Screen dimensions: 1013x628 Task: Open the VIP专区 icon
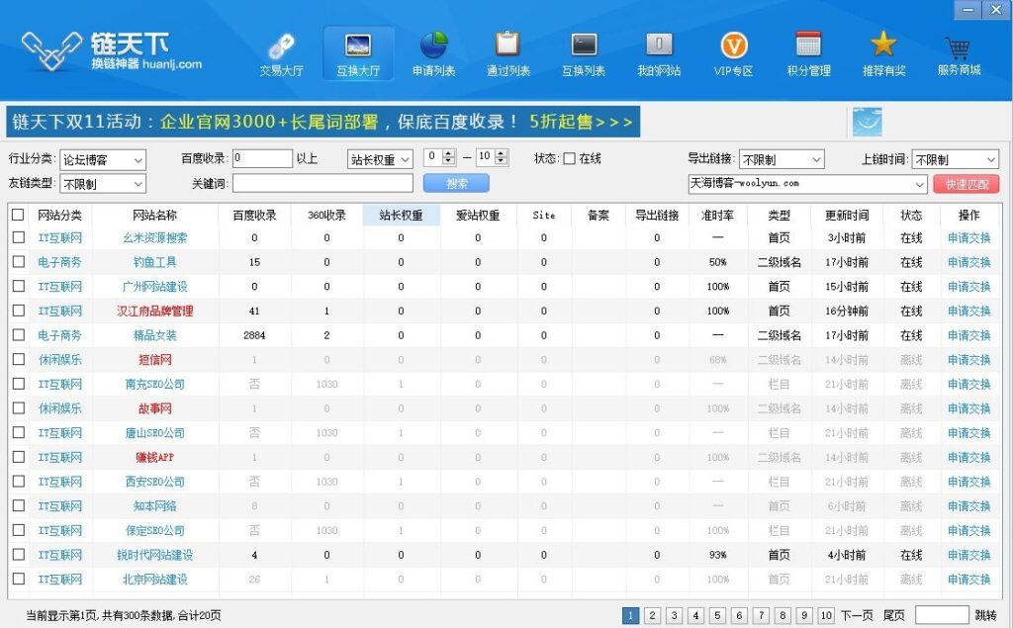[x=733, y=54]
